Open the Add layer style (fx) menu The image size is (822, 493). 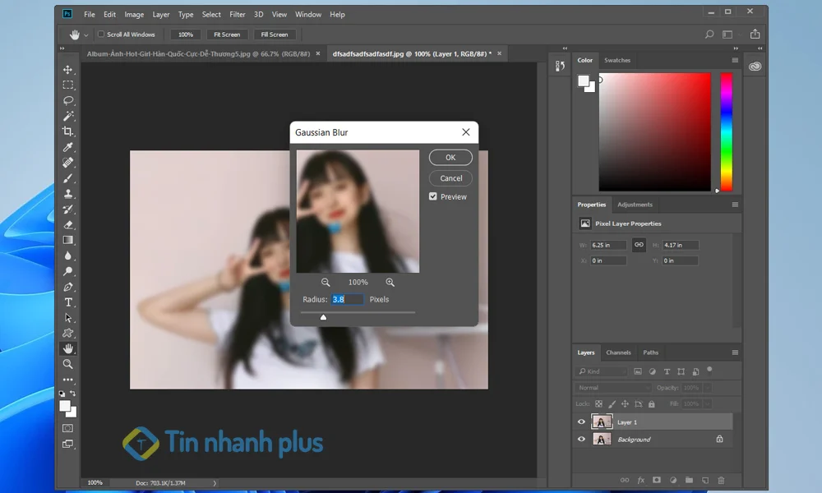(641, 480)
